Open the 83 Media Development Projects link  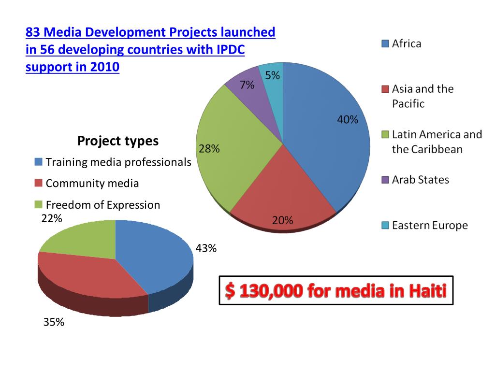(150, 50)
